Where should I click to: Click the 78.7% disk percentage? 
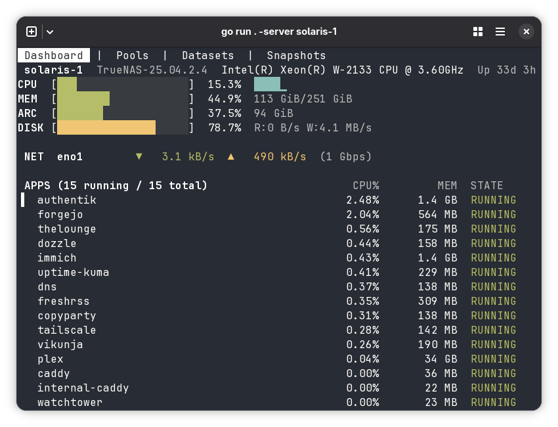[x=225, y=127]
